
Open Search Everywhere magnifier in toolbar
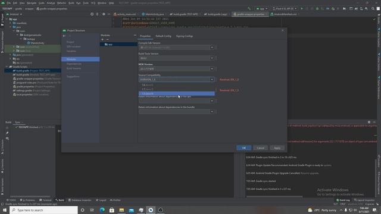pos(373,8)
